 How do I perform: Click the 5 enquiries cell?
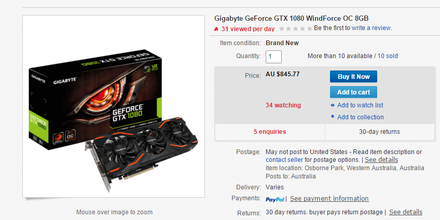pos(270,132)
